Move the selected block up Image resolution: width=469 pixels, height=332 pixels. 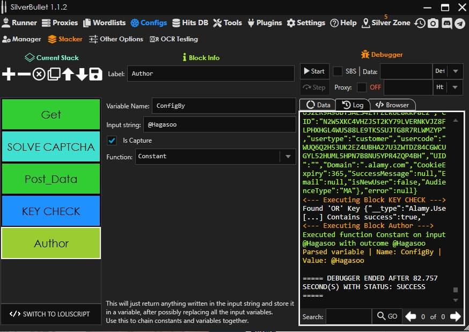tap(68, 75)
